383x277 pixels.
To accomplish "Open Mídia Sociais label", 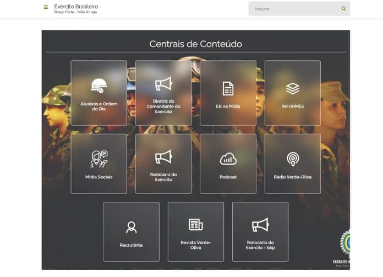I will tap(99, 177).
